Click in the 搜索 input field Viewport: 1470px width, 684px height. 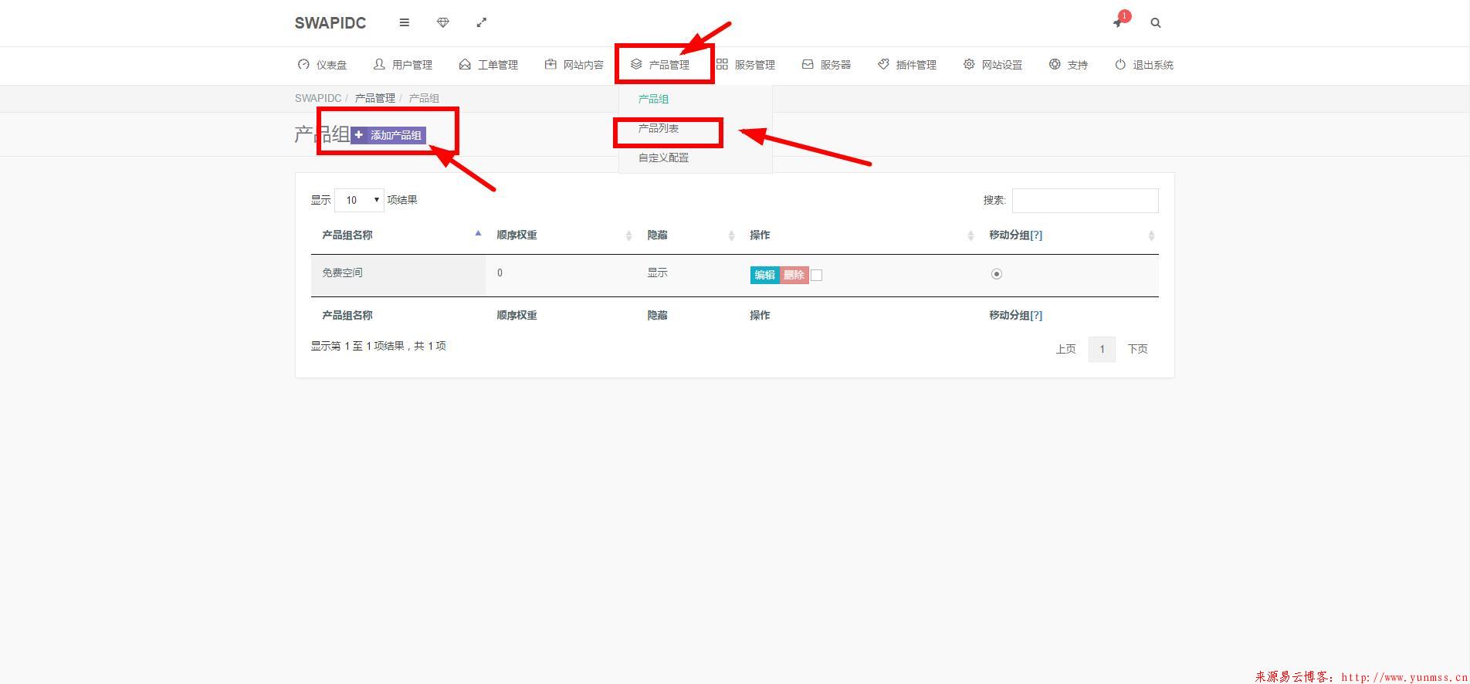(1085, 201)
